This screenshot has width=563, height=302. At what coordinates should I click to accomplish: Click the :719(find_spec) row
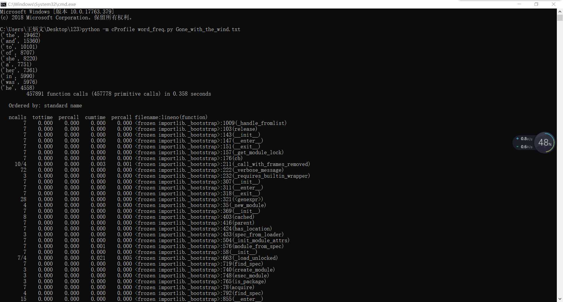pos(143,264)
